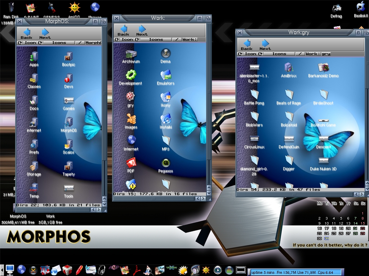Open the 'Icon' cycle dropdown in MorphOS window
369x276 pixels.
point(27,43)
